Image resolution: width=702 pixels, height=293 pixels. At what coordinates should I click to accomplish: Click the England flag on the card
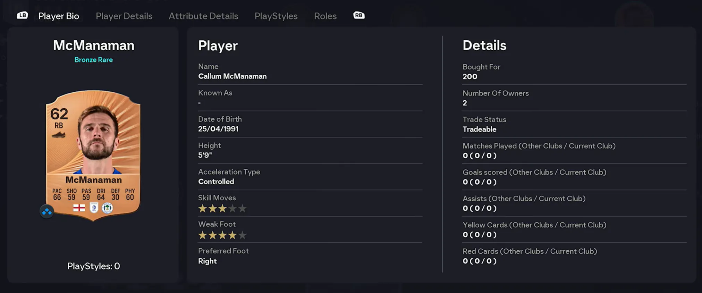point(79,208)
